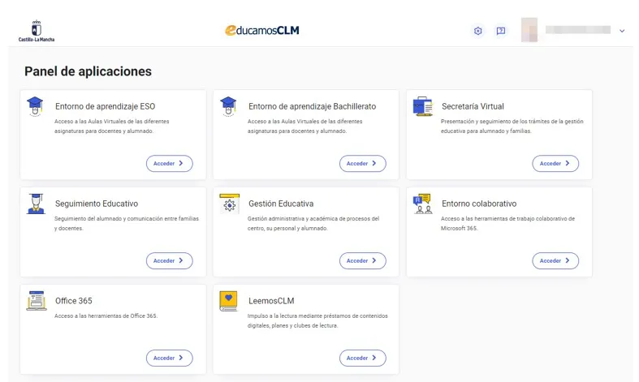This screenshot has width=639, height=382.
Task: Click the Office 365 laptop icon
Action: 37,301
